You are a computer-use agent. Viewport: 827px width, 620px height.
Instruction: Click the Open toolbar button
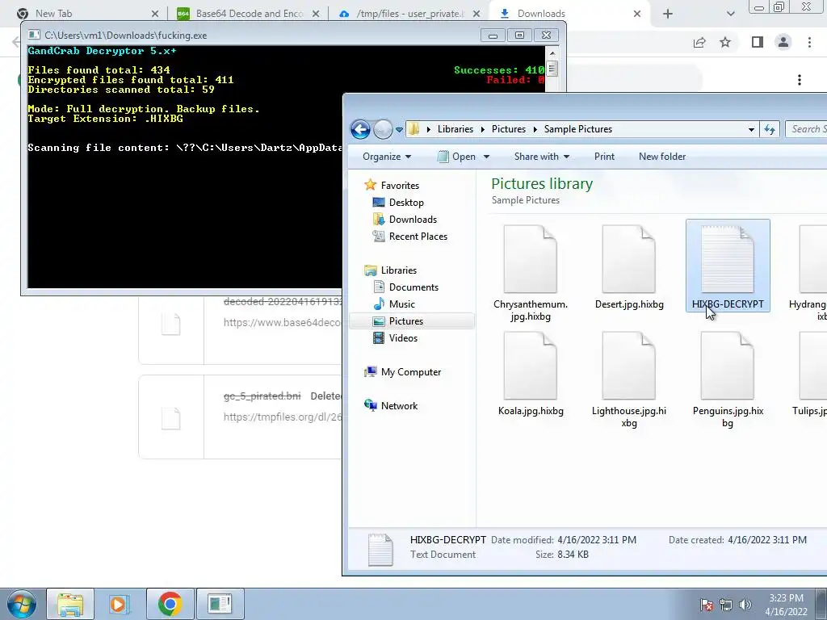(457, 157)
